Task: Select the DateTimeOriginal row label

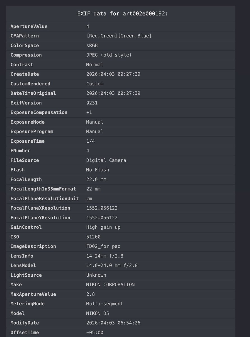Action: 33,93
